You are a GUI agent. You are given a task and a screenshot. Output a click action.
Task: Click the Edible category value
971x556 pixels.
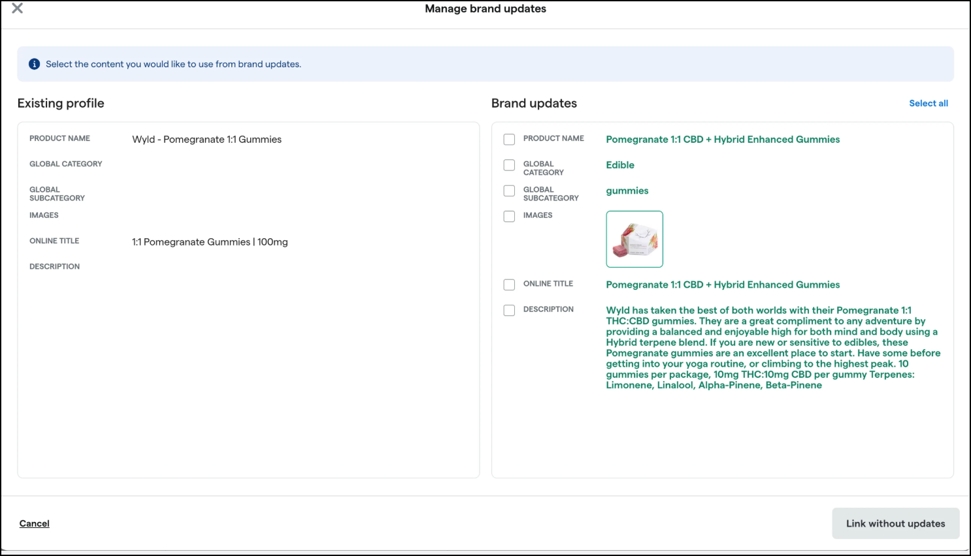(620, 165)
